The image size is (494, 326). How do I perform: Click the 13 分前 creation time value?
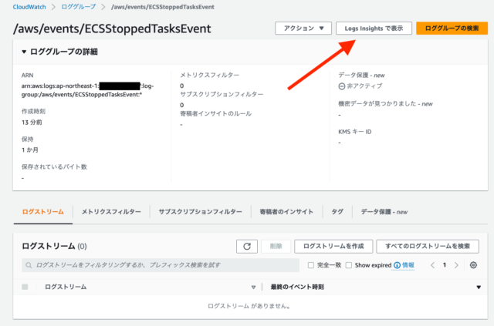point(32,123)
